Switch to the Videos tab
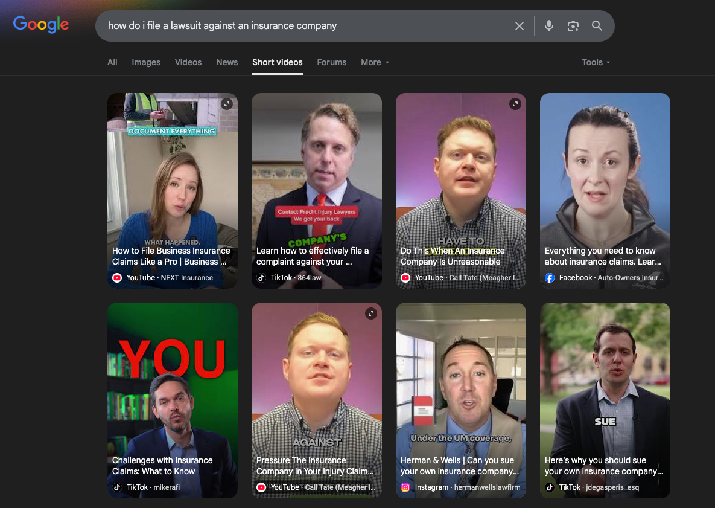Image resolution: width=715 pixels, height=508 pixels. 188,62
